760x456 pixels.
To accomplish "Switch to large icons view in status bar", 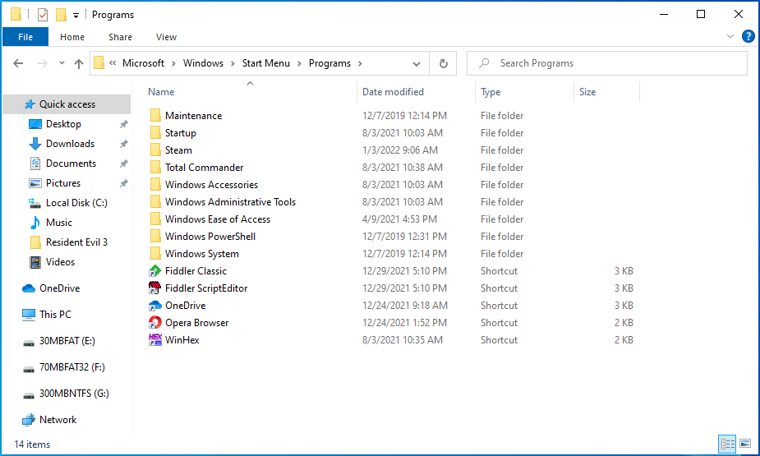I will (x=745, y=444).
